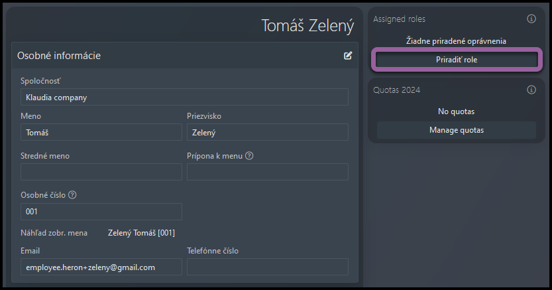Select the empty Telefónne číslo field
552x290 pixels.
(268, 267)
